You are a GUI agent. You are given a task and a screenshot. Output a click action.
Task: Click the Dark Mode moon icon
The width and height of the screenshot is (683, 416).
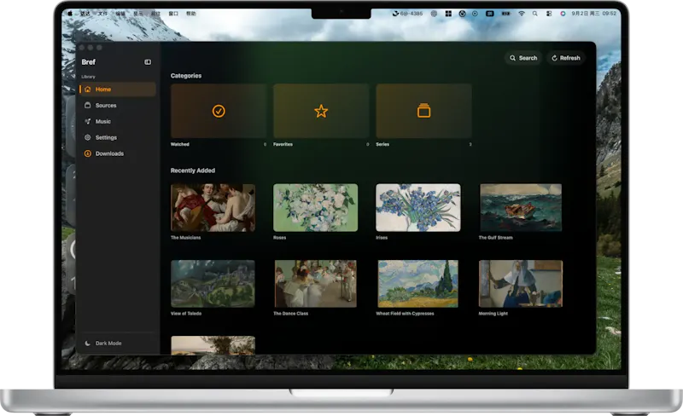pyautogui.click(x=88, y=344)
